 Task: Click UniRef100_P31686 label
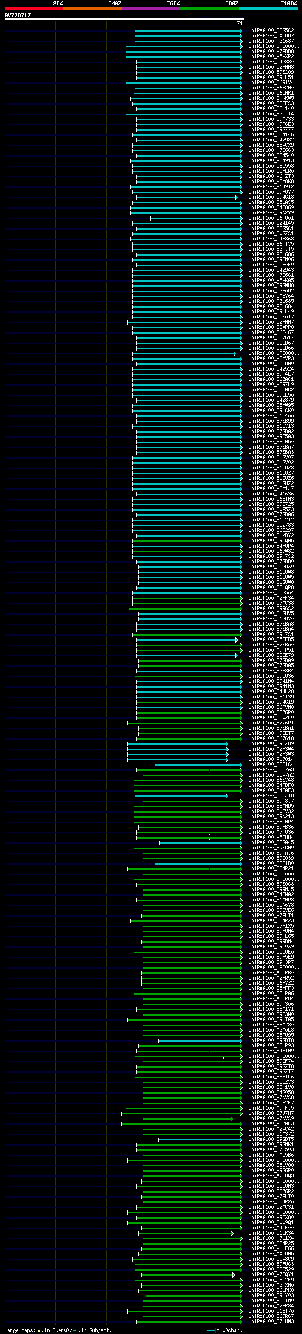point(270,254)
